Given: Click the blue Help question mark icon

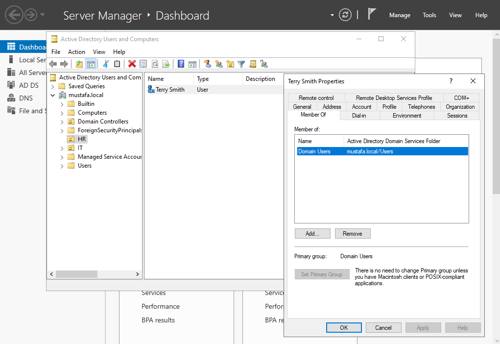Looking at the screenshot, I should tap(181, 64).
